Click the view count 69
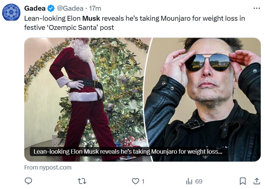 coord(199,181)
